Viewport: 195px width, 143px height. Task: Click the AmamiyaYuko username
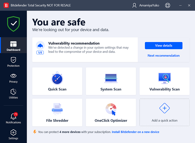click(x=149, y=5)
